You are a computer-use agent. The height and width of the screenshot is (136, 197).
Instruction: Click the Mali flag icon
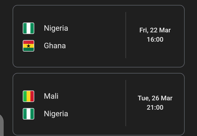pos(28,96)
